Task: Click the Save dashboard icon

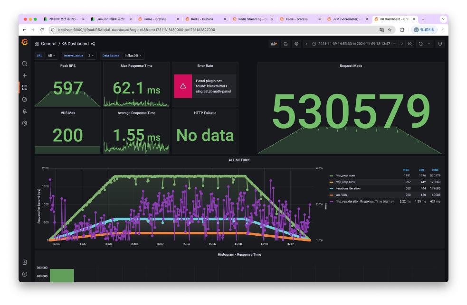Action: [x=285, y=44]
